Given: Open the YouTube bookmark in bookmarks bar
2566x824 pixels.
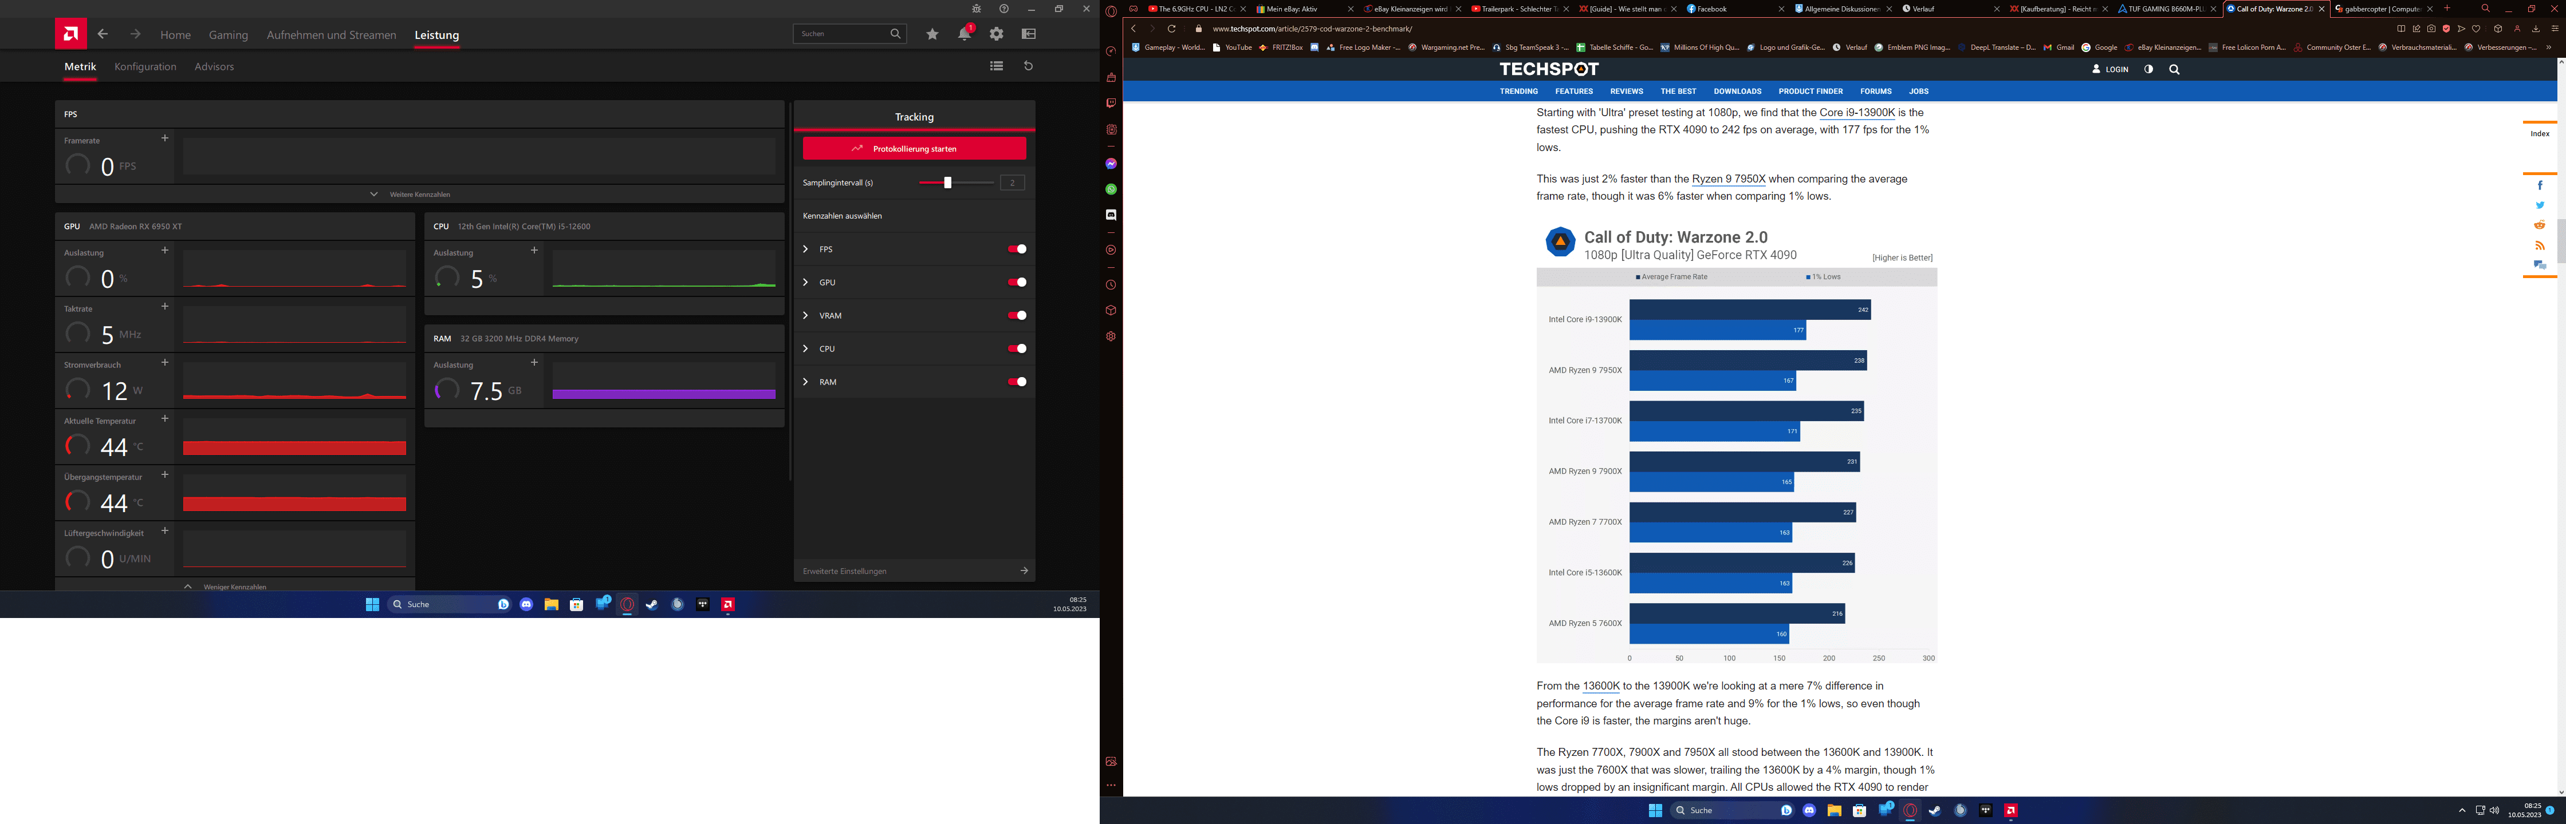Looking at the screenshot, I should (x=1232, y=47).
